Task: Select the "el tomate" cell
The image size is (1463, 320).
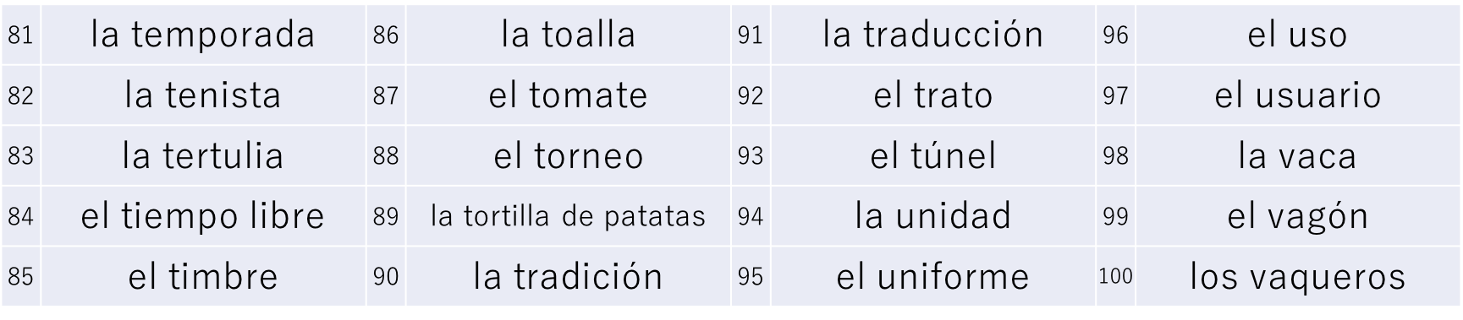Action: pos(568,95)
